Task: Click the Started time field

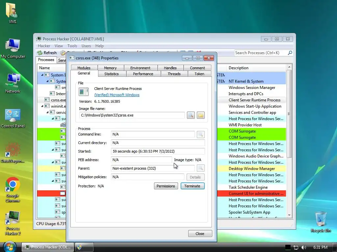Action: coord(158,151)
